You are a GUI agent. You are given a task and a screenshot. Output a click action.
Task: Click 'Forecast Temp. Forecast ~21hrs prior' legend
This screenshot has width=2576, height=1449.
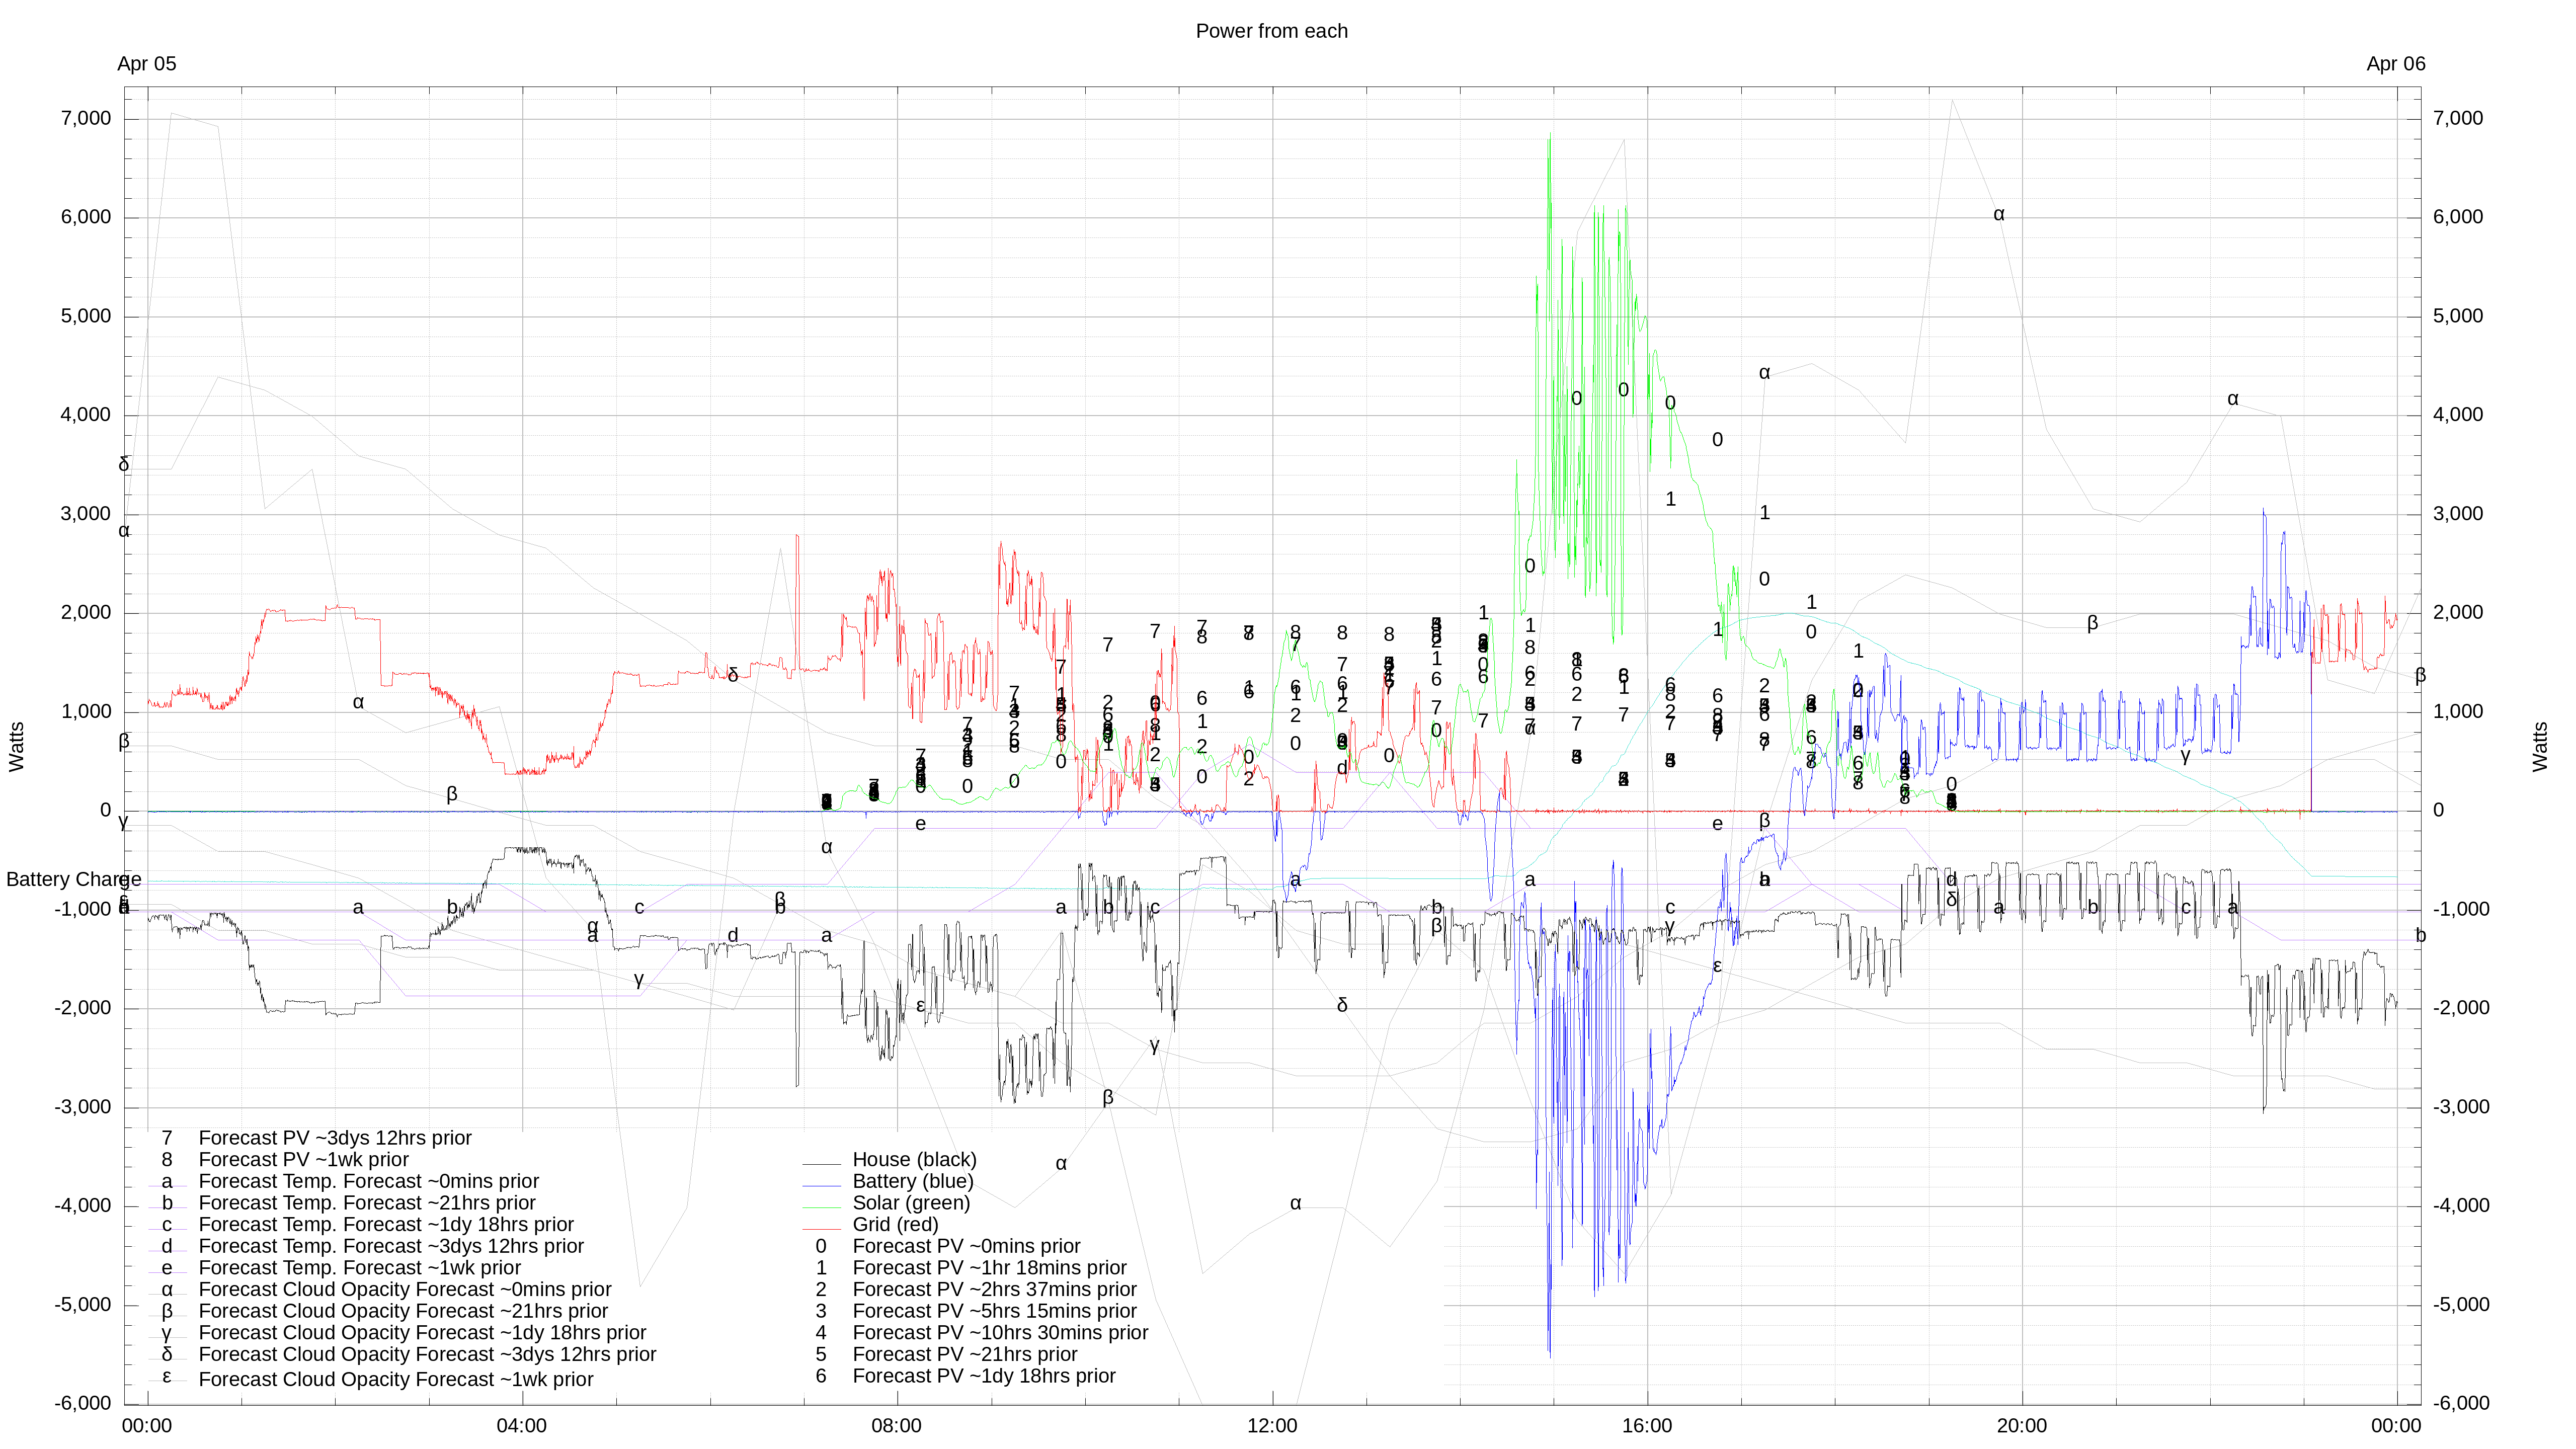pos(367,1203)
